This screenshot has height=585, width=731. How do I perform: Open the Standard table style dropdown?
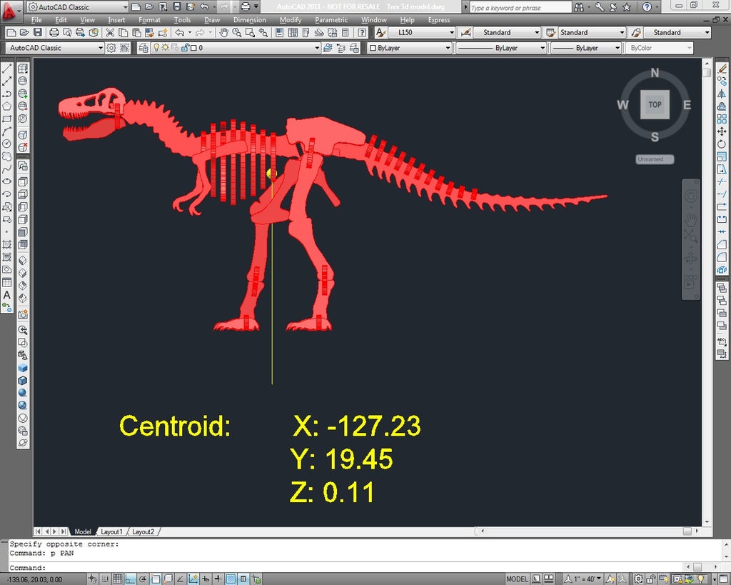(592, 32)
